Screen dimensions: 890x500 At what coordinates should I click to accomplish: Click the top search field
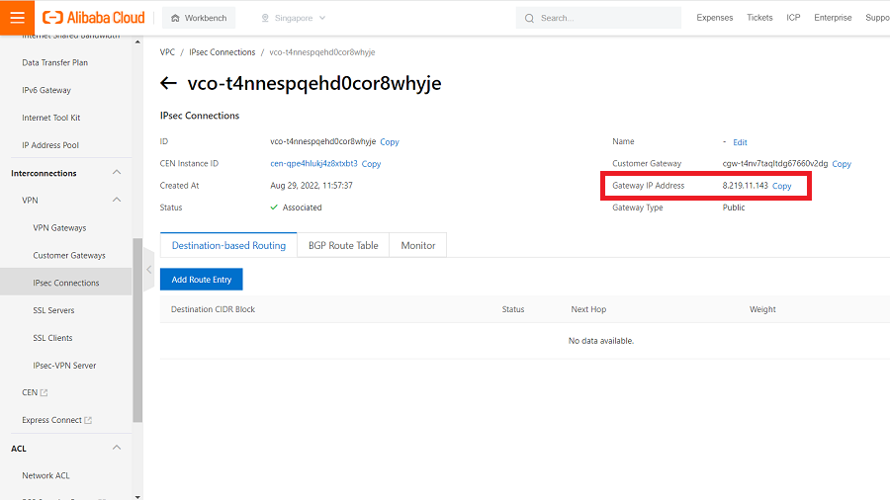tap(603, 18)
